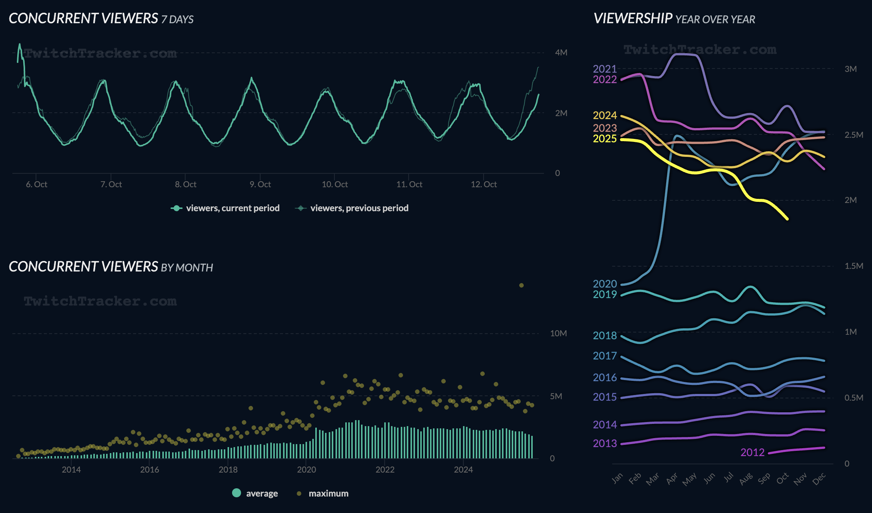Screen dimensions: 872x513
Task: Toggle the 'maximum' legend series
Action: coord(328,494)
